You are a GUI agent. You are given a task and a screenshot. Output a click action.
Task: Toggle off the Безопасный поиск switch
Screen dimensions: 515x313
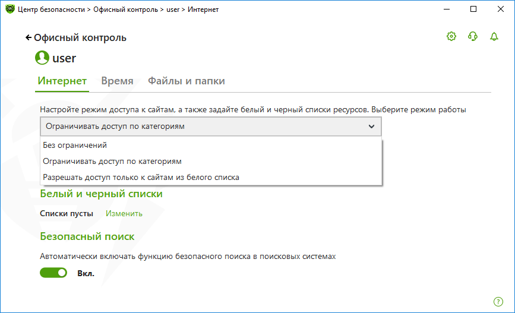click(53, 273)
